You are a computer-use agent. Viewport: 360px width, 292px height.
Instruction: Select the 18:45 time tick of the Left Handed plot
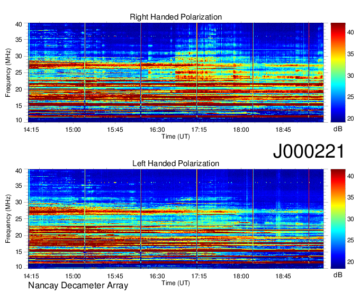point(283,276)
